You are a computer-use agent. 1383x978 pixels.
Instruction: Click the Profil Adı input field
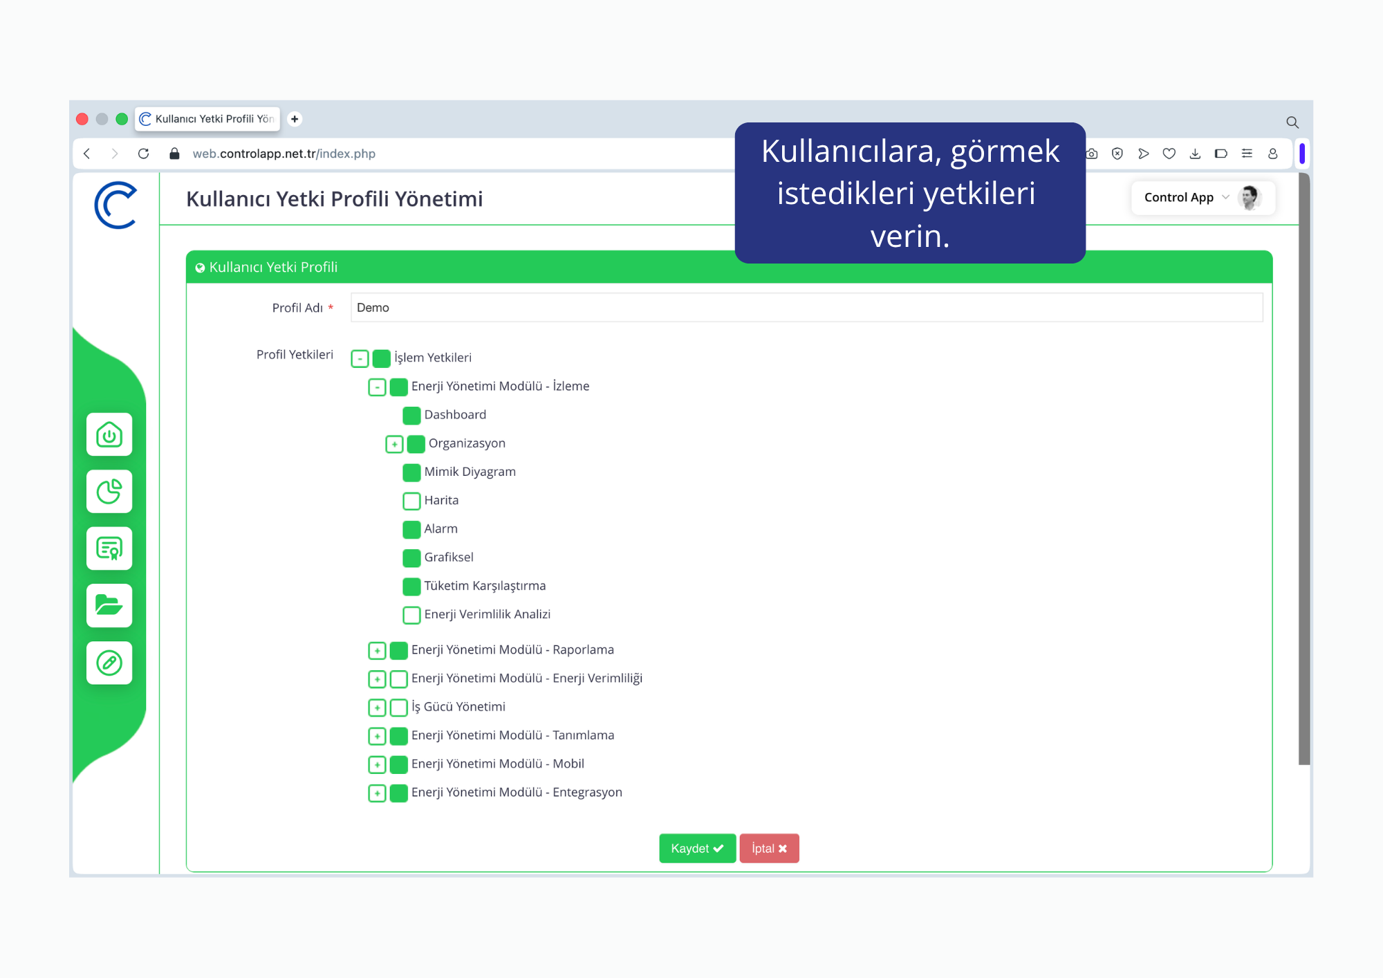(806, 307)
